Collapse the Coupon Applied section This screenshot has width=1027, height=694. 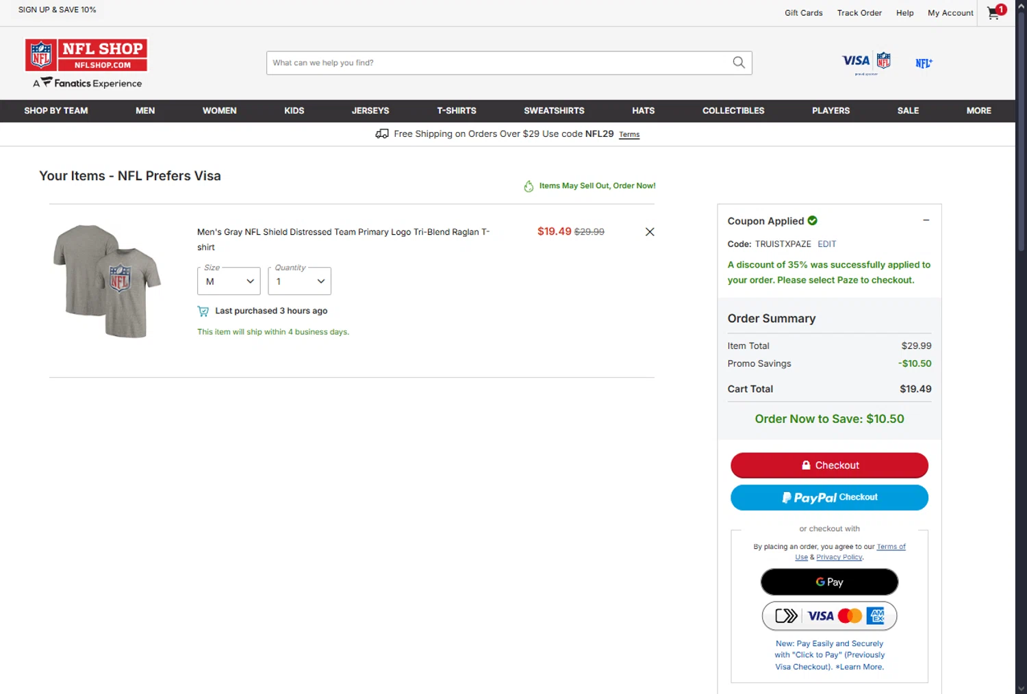(x=926, y=220)
